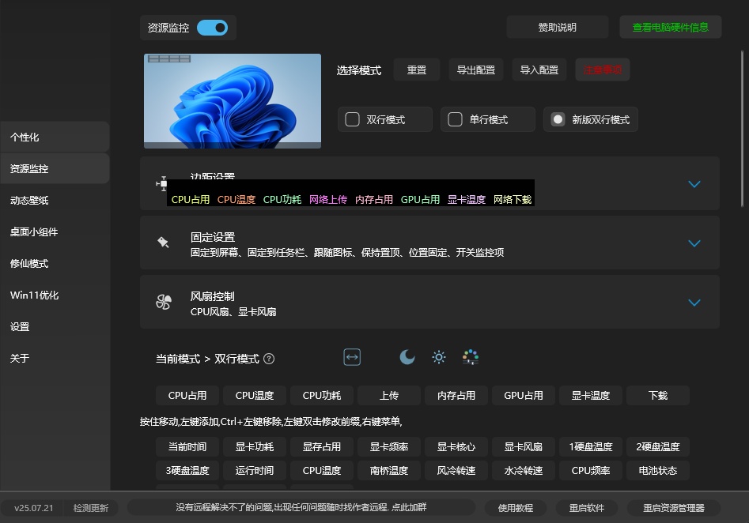Click the active CPU温度 chip in top row
Image resolution: width=749 pixels, height=523 pixels.
click(x=255, y=396)
